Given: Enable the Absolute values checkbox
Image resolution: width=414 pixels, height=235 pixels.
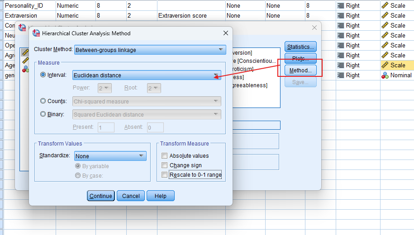Looking at the screenshot, I should pyautogui.click(x=165, y=156).
